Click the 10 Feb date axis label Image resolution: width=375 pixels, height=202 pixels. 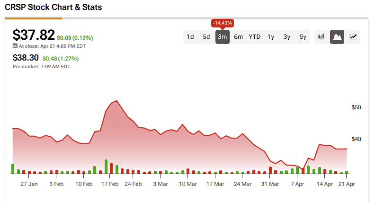pos(84,184)
